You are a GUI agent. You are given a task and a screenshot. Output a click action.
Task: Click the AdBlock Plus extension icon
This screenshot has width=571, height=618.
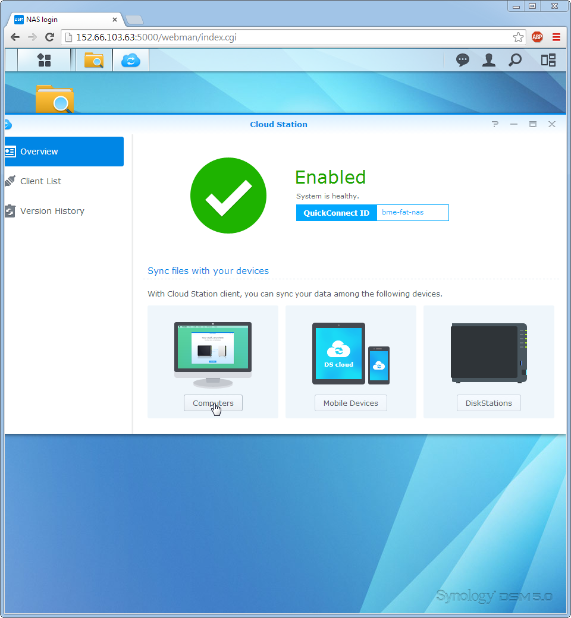(537, 37)
